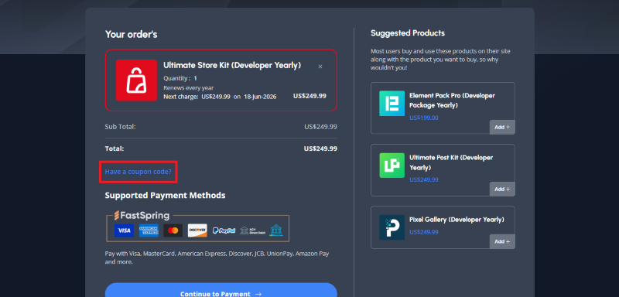Screen dimensions: 619x297
Task: Select the Element Pack Pro product title
Action: coord(452,101)
